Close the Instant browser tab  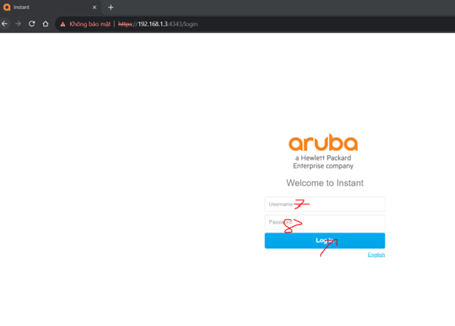click(94, 7)
